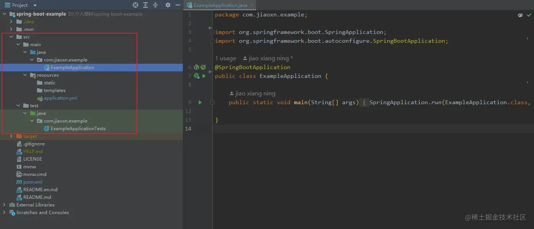Click the run arrow beside class ExampleApplication
The width and height of the screenshot is (534, 229).
(x=204, y=76)
